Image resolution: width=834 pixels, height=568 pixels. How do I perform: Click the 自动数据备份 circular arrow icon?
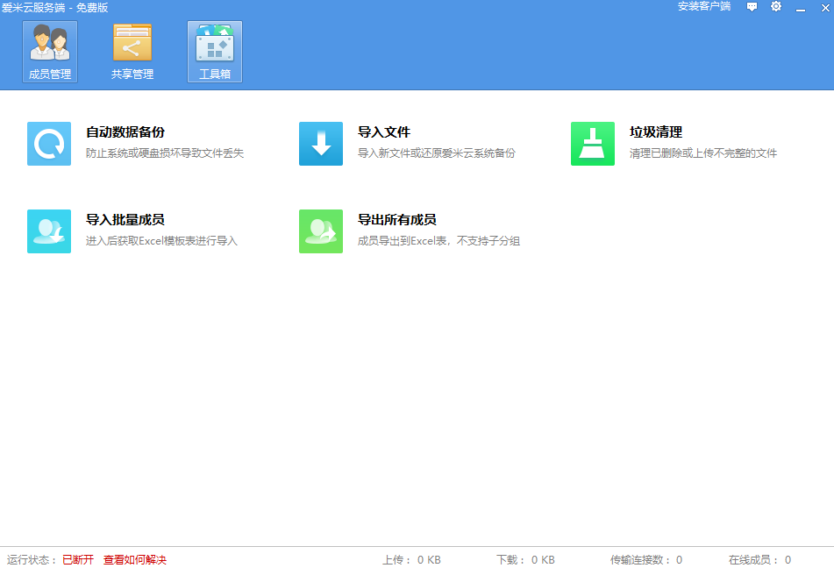click(x=49, y=144)
